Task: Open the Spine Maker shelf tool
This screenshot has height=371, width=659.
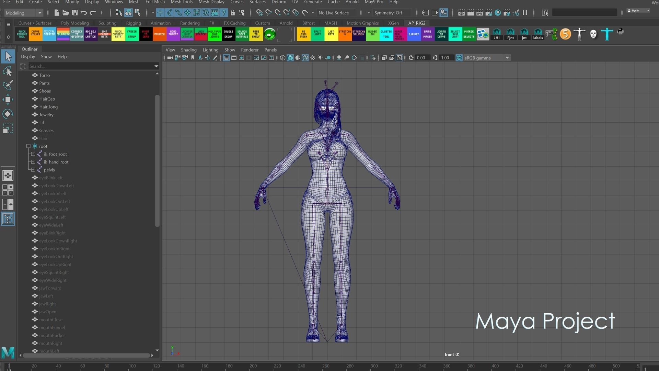Action: point(428,34)
